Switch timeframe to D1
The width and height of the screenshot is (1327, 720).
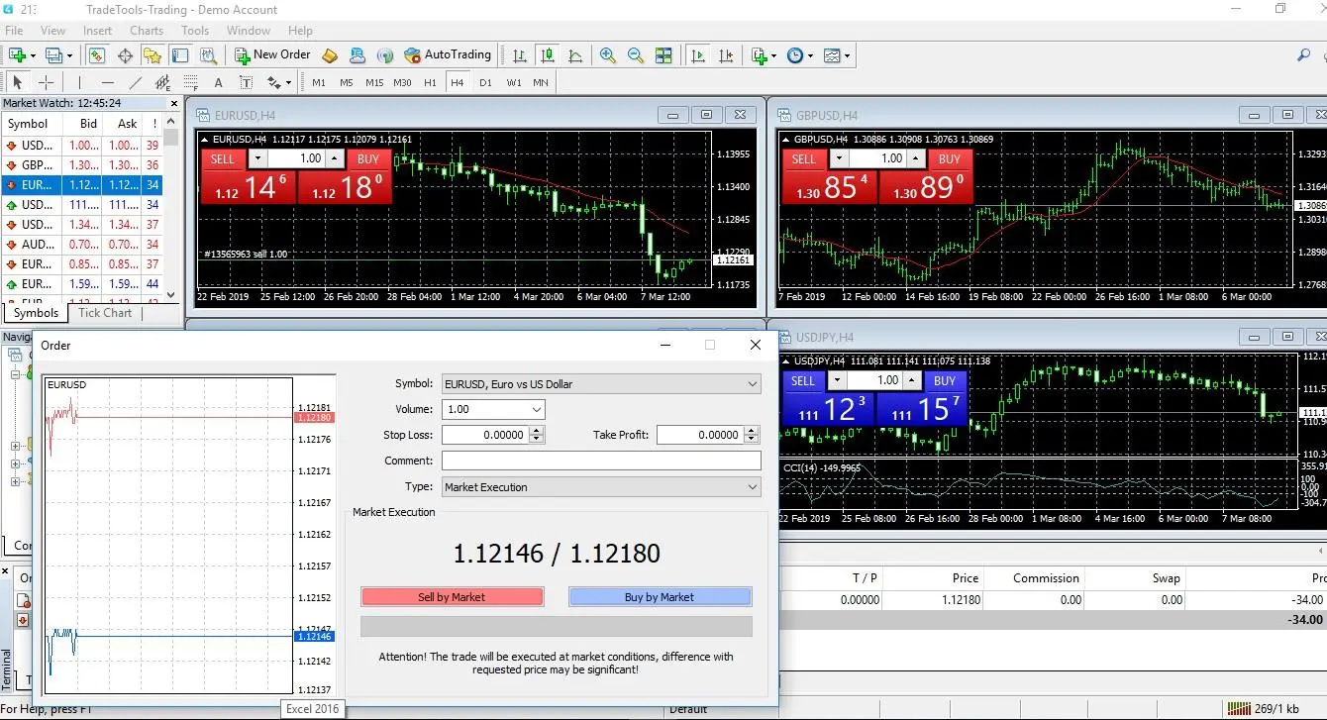(485, 82)
